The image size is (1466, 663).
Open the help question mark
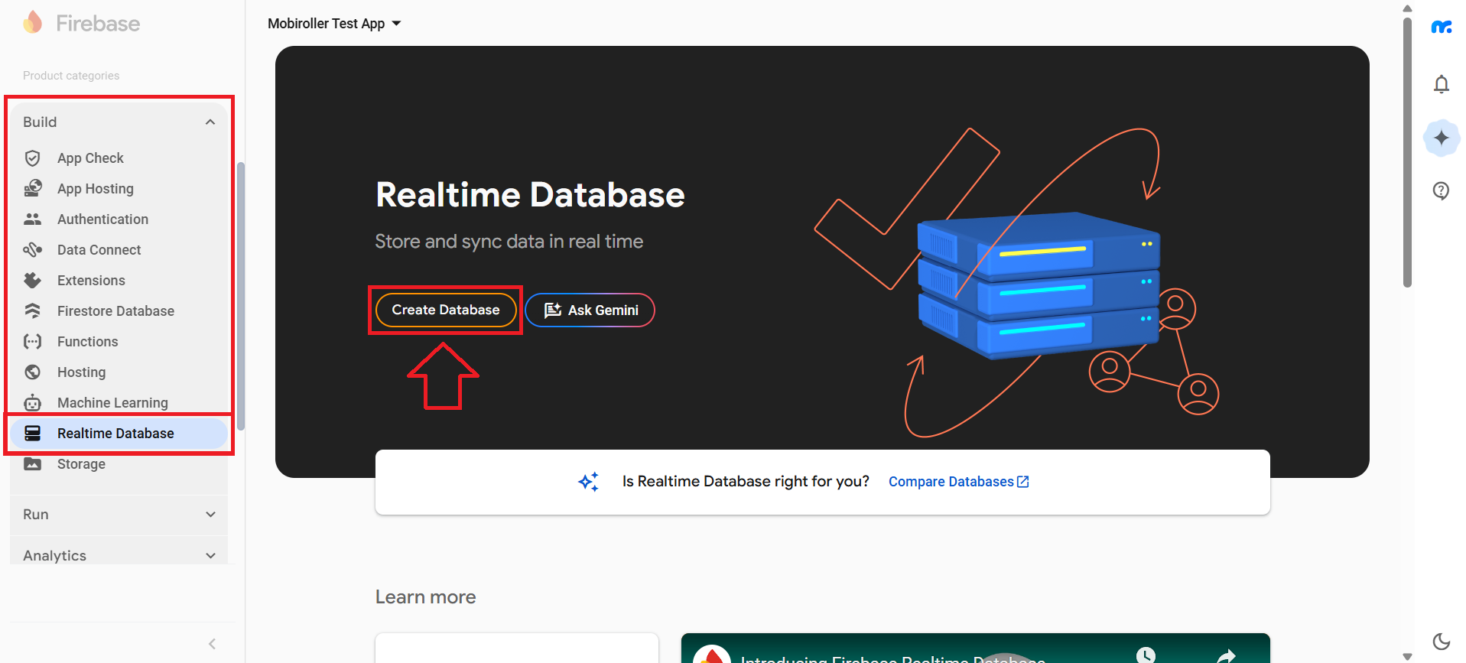pos(1441,190)
